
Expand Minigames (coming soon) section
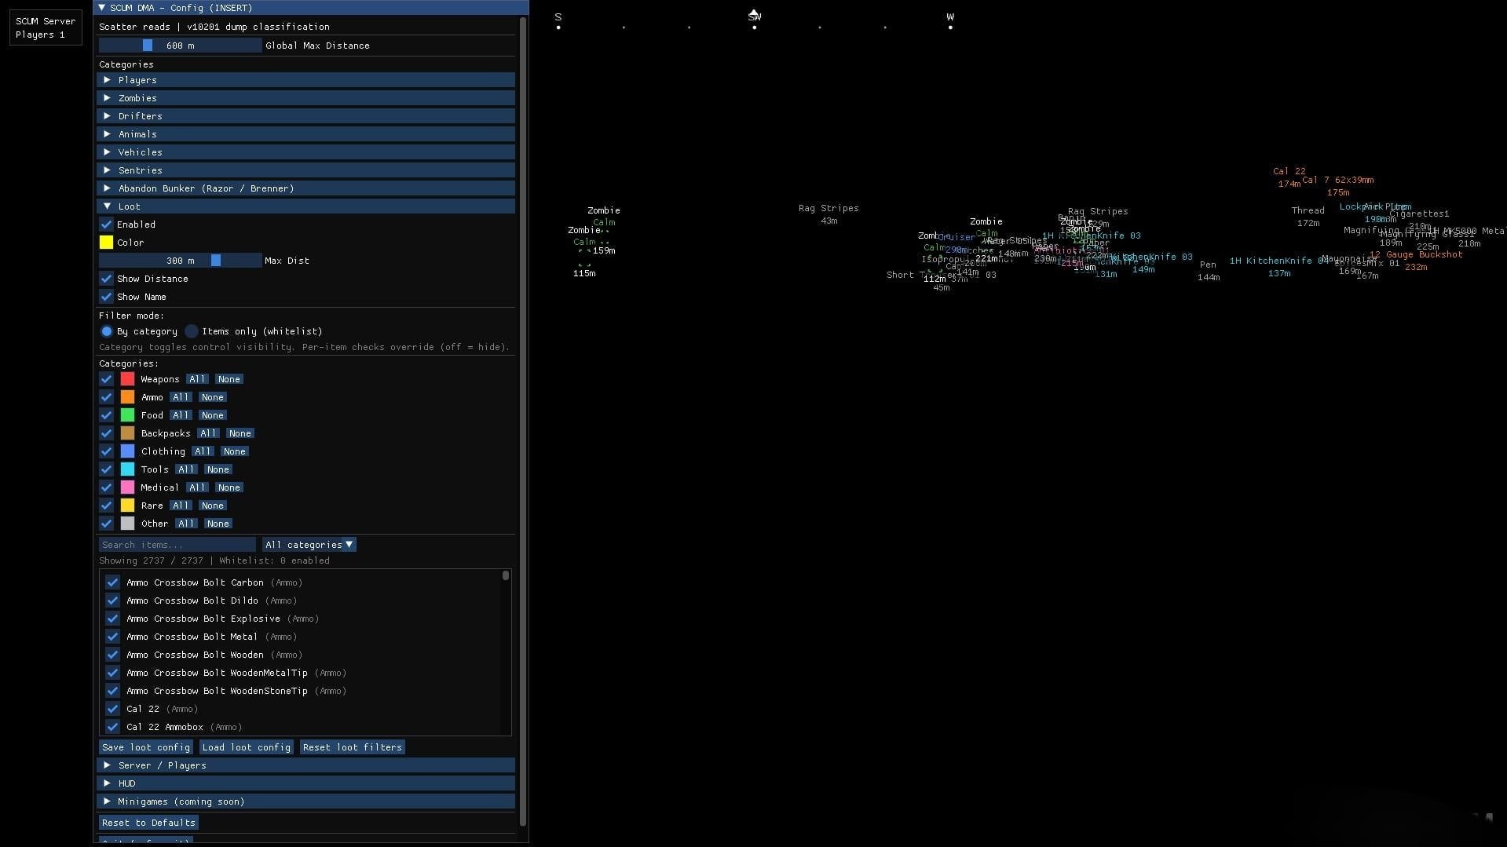[305, 801]
